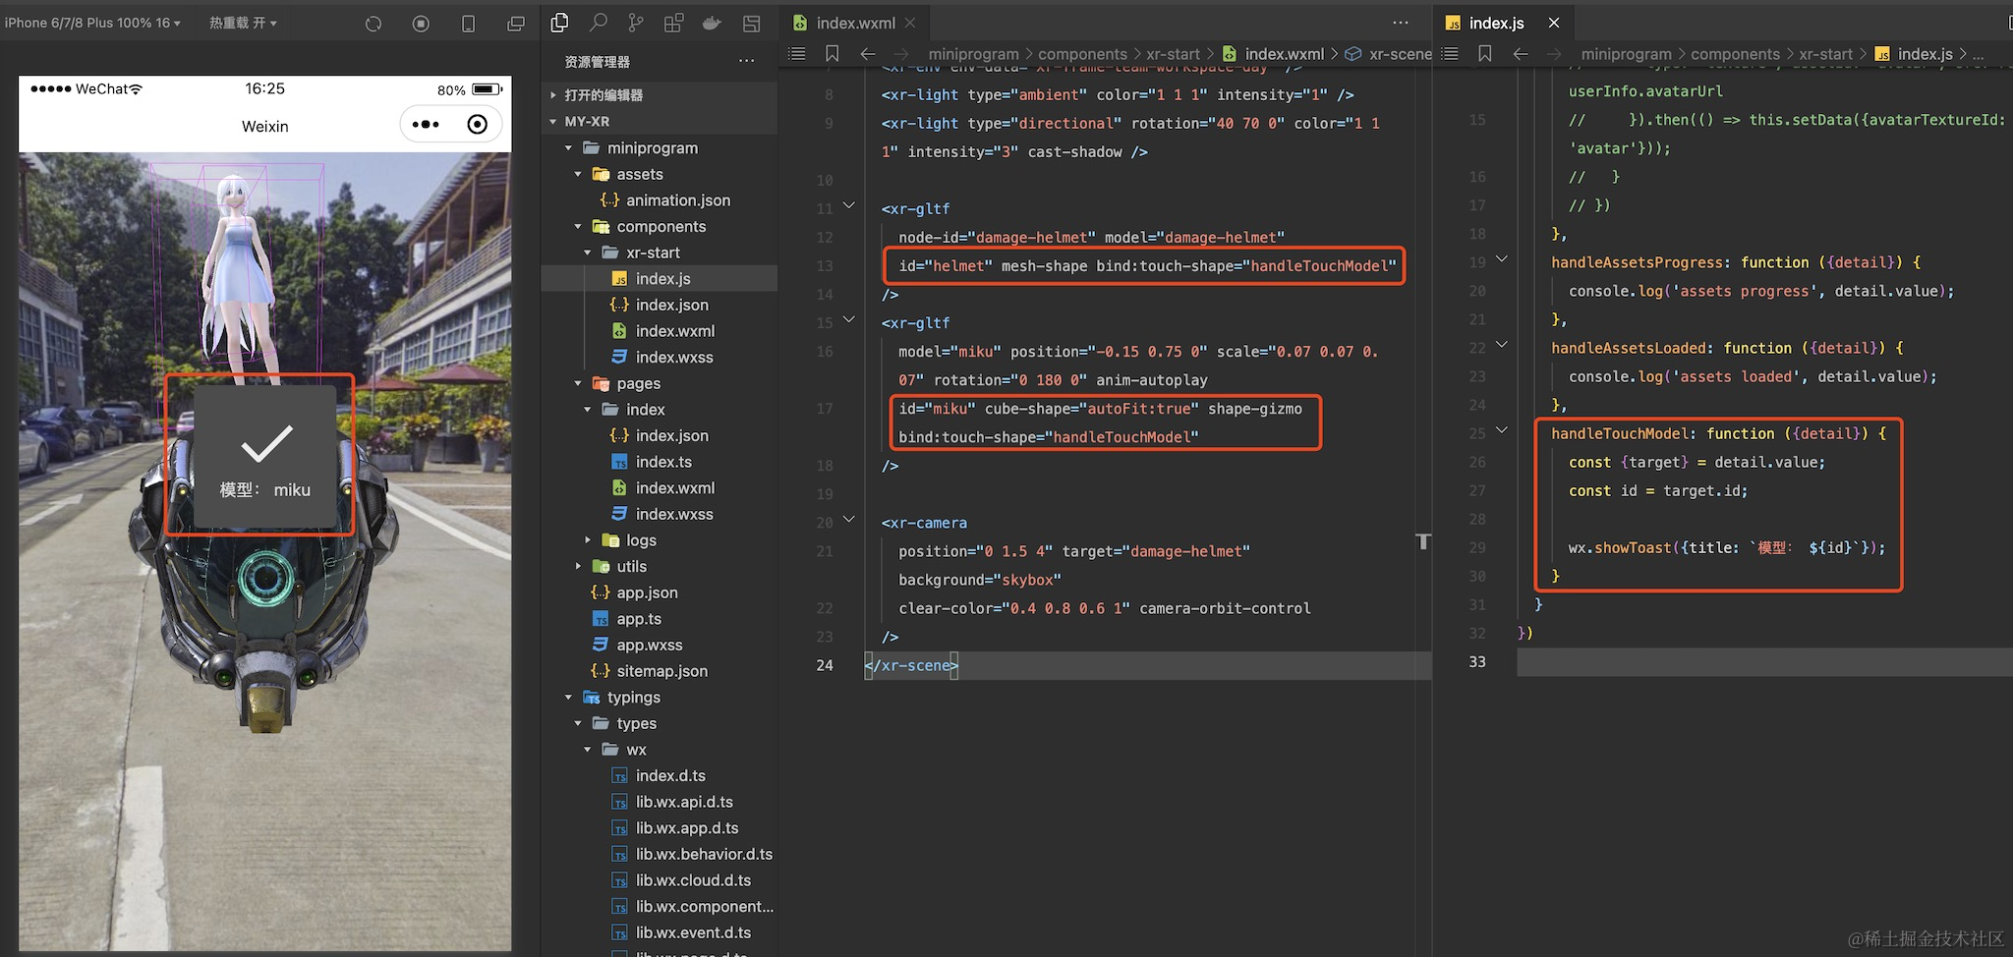Open the iPhone 6/7/8 Plus device dropdown
Screen dimensions: 2013x957
pos(93,23)
